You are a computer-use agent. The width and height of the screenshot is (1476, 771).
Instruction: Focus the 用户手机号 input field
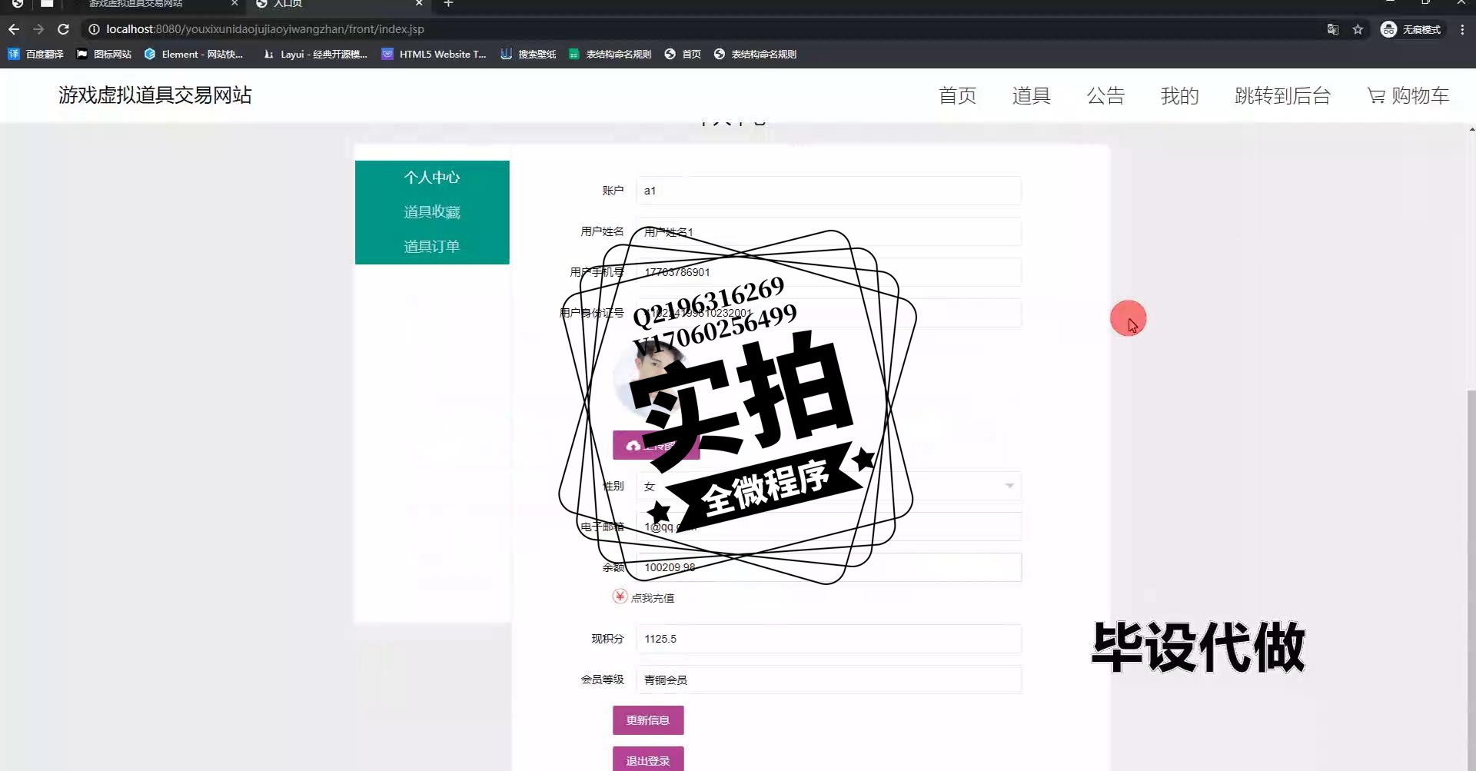click(x=829, y=272)
